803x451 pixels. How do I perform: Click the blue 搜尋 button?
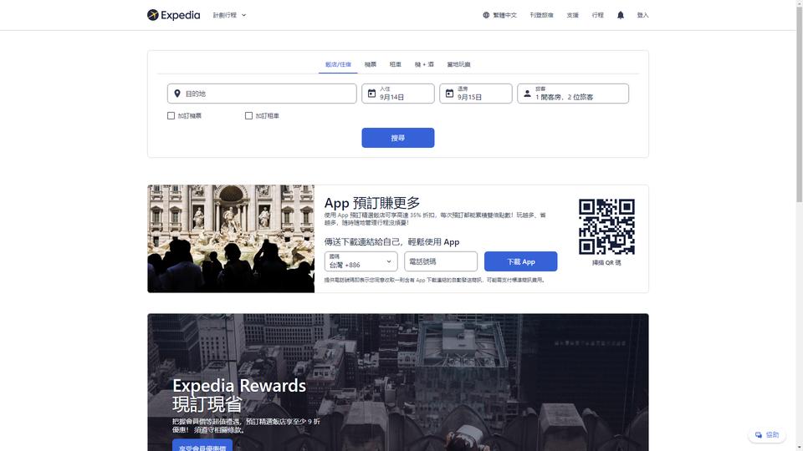coord(398,138)
